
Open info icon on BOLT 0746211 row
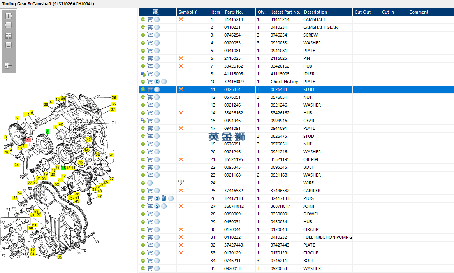(157, 261)
